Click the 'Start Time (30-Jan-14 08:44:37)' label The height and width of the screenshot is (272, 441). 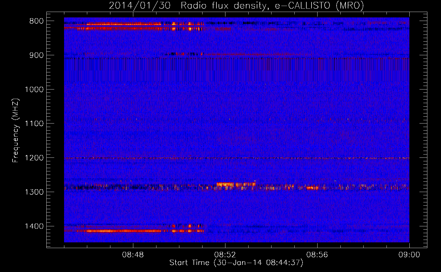(x=236, y=263)
